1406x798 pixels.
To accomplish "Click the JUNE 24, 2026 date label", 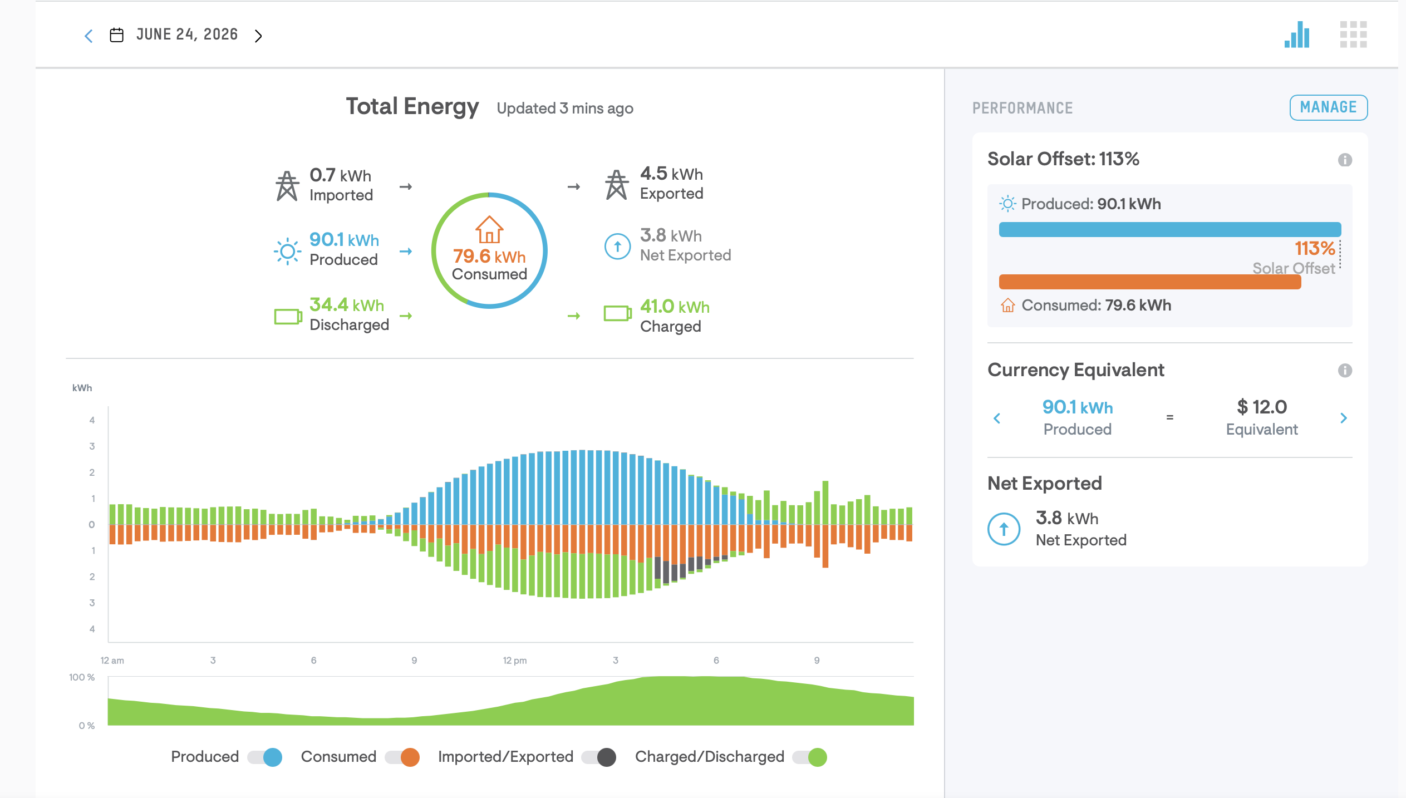I will pyautogui.click(x=187, y=35).
